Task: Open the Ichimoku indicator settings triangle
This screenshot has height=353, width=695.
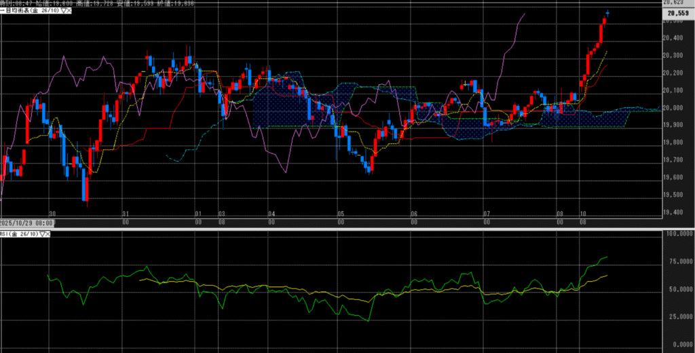Action: click(x=63, y=12)
